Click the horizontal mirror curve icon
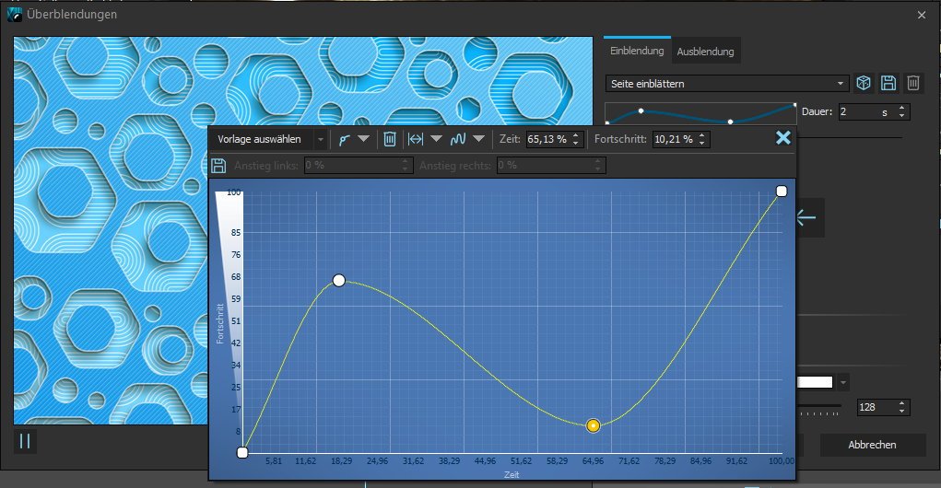The width and height of the screenshot is (941, 488). pos(416,139)
